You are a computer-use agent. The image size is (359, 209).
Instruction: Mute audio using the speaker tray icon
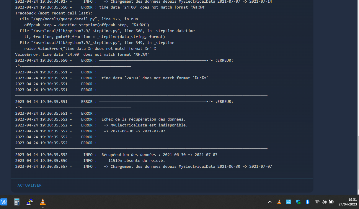[x=324, y=202]
